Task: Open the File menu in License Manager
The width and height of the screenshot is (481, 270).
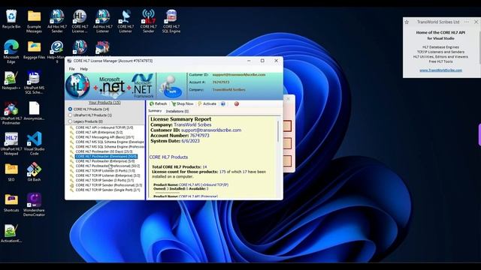Action: click(x=72, y=69)
